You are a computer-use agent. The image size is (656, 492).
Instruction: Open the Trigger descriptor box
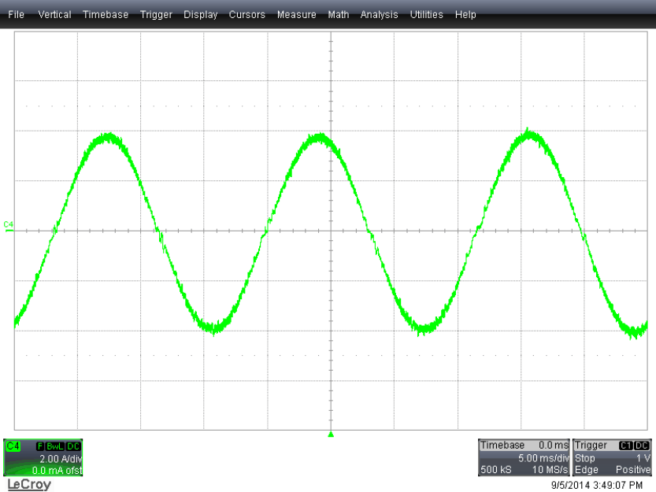coord(613,457)
